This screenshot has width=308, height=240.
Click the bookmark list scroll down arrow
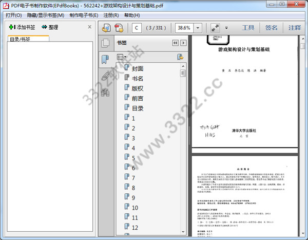tap(183, 232)
